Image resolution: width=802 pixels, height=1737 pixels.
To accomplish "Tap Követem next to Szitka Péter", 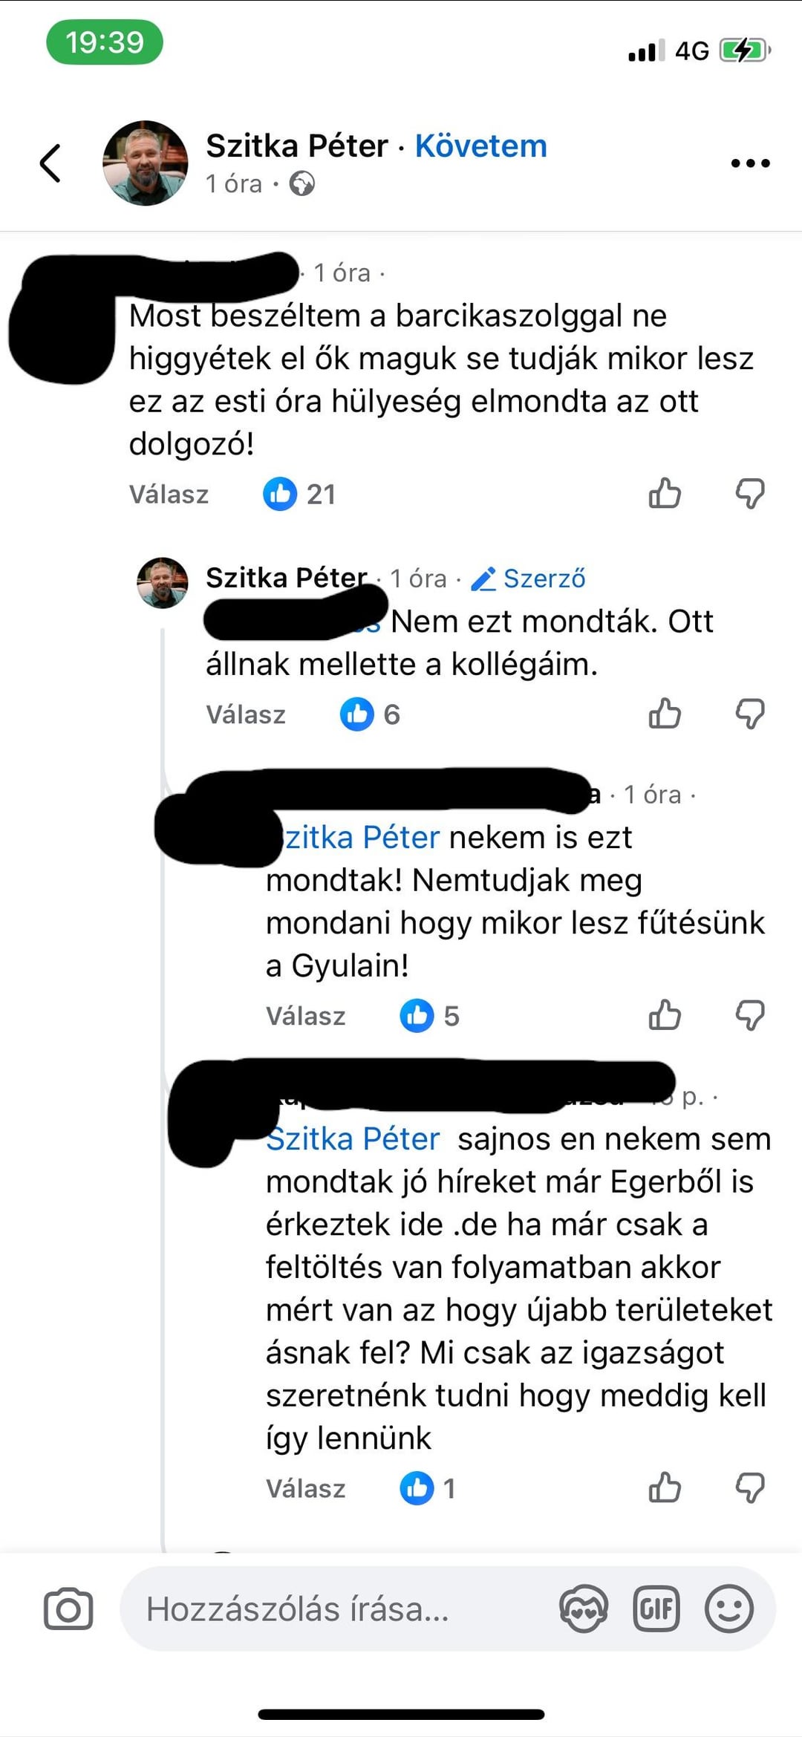I will coord(480,146).
